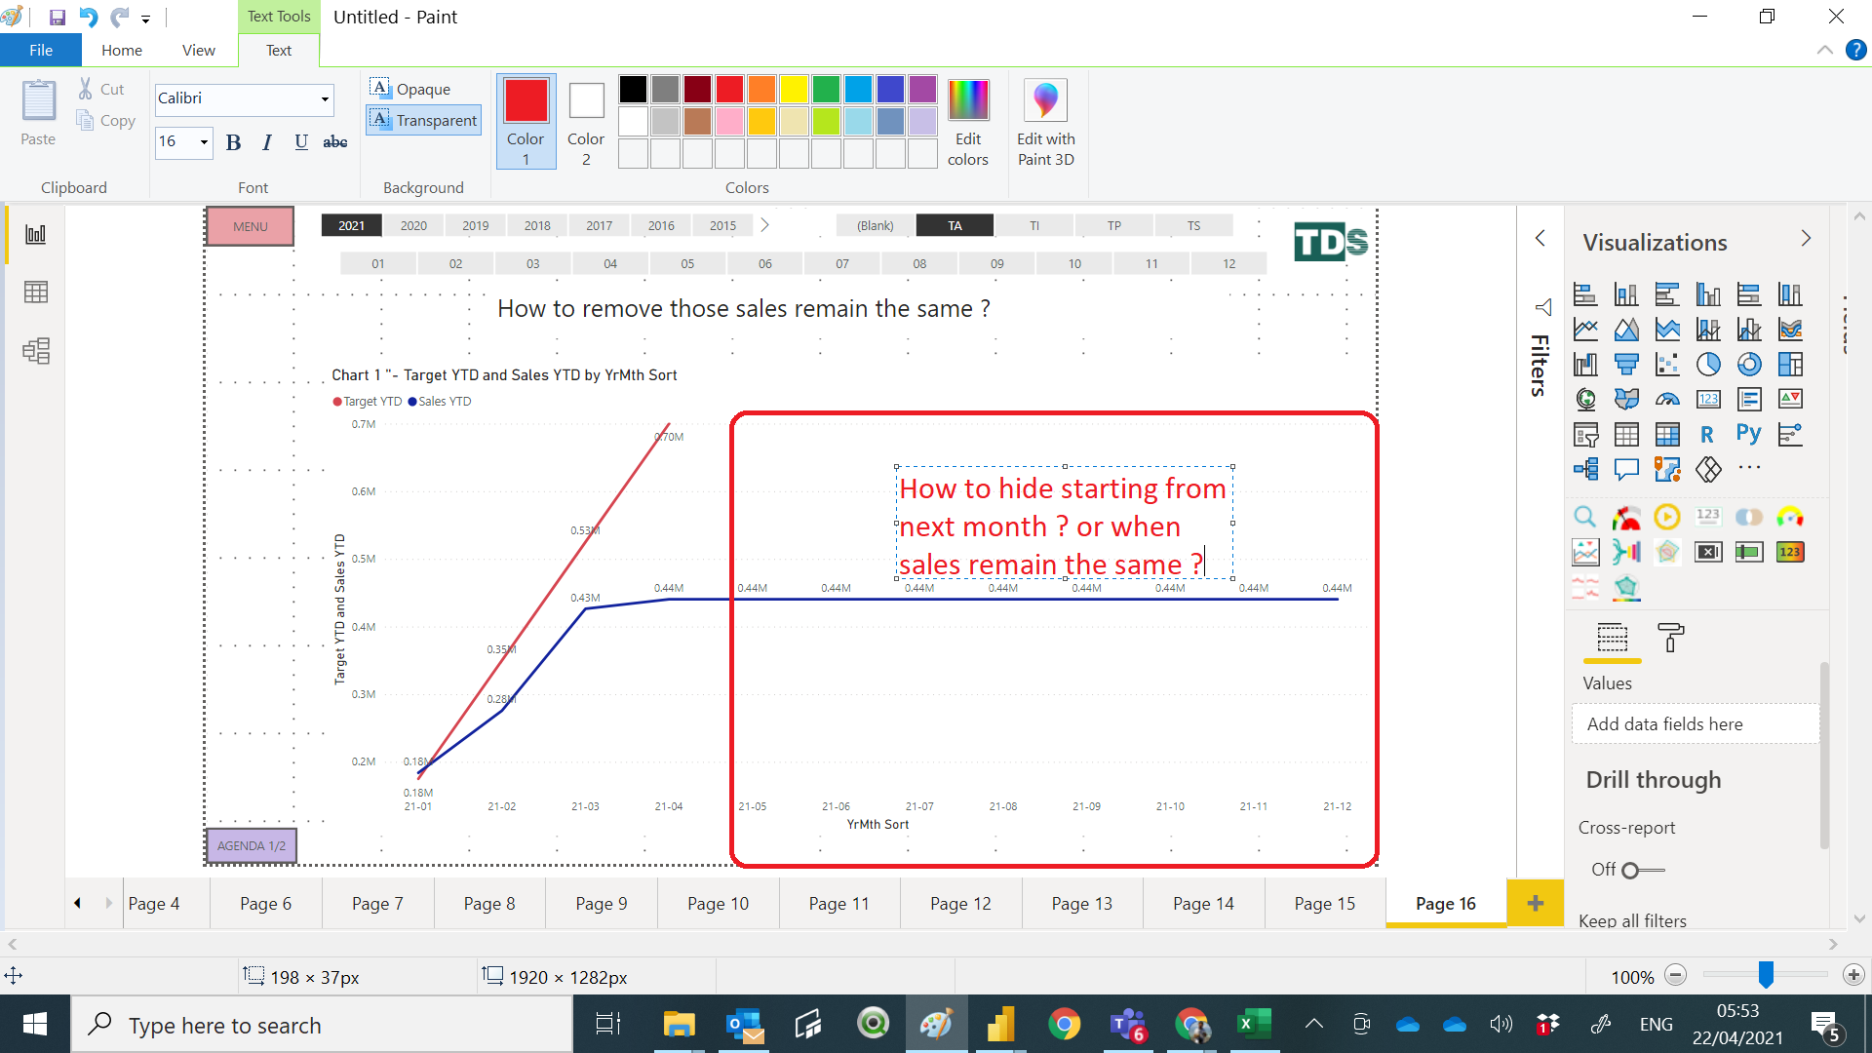1872x1053 pixels.
Task: Open the Quick Access Toolbar customize dropdown
Action: (x=145, y=19)
